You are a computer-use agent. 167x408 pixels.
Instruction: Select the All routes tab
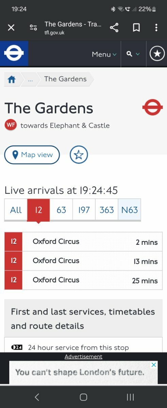pos(16,210)
